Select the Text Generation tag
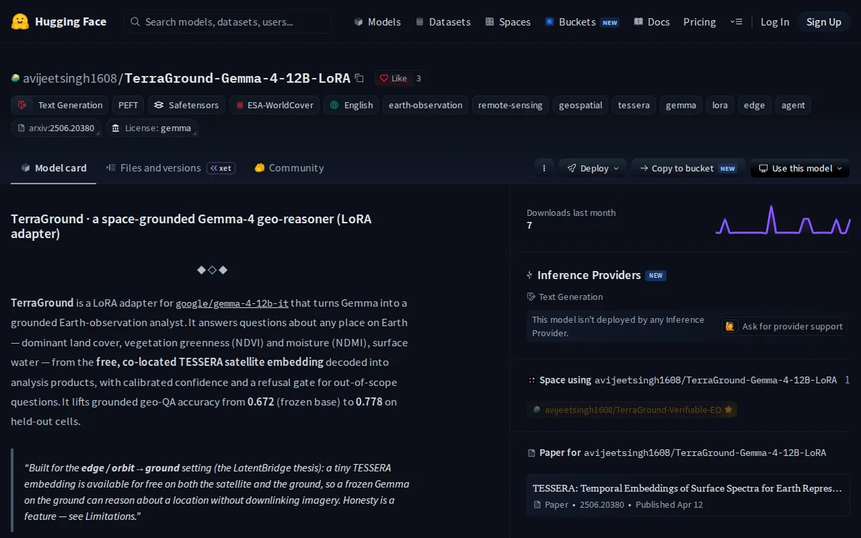 tap(61, 105)
